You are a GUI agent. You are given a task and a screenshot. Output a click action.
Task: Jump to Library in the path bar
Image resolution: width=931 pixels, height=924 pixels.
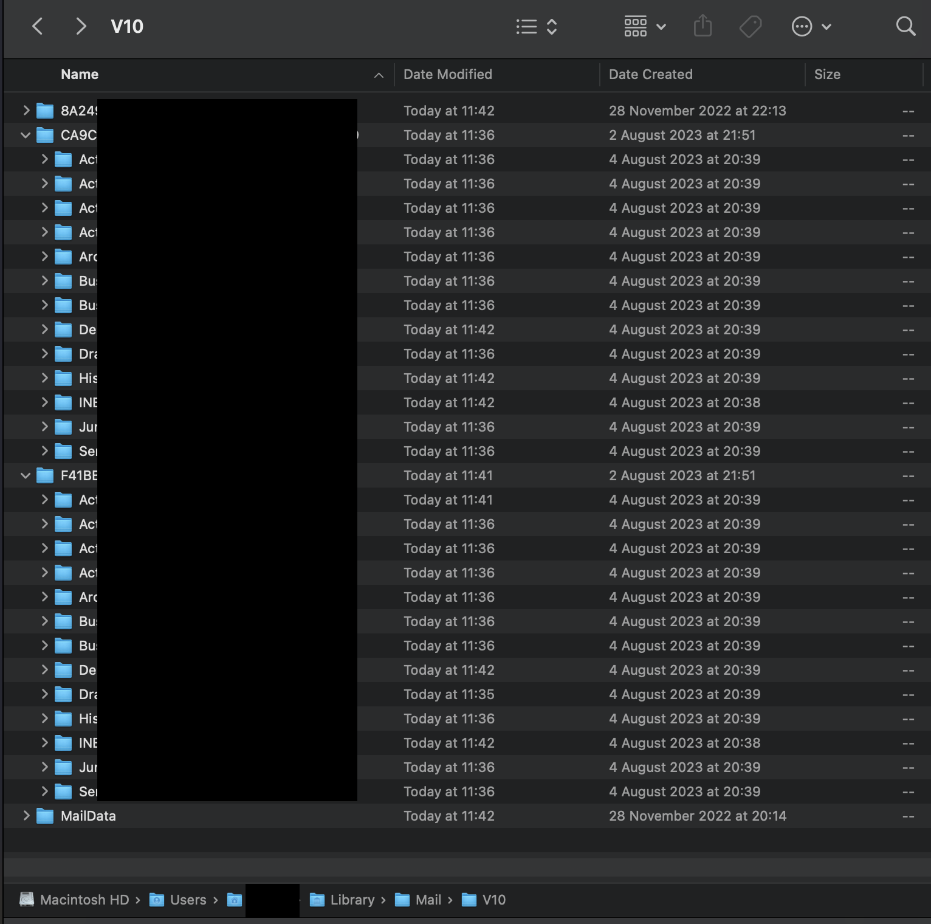point(352,900)
